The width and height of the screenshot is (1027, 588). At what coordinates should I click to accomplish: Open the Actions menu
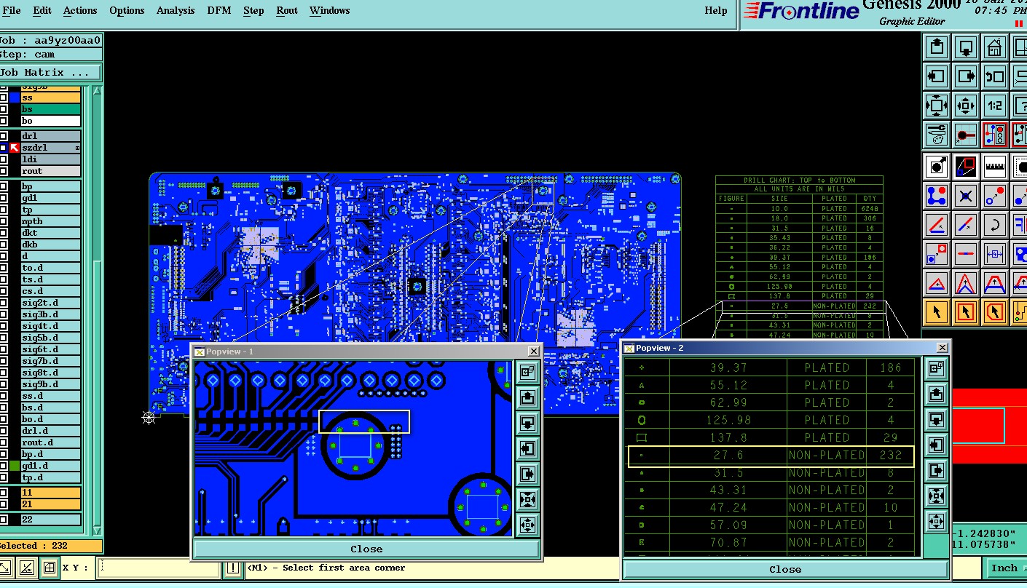click(80, 10)
